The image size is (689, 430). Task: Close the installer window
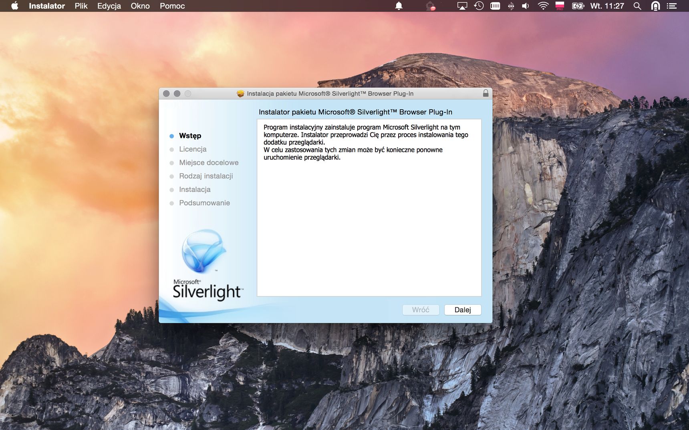coord(166,94)
